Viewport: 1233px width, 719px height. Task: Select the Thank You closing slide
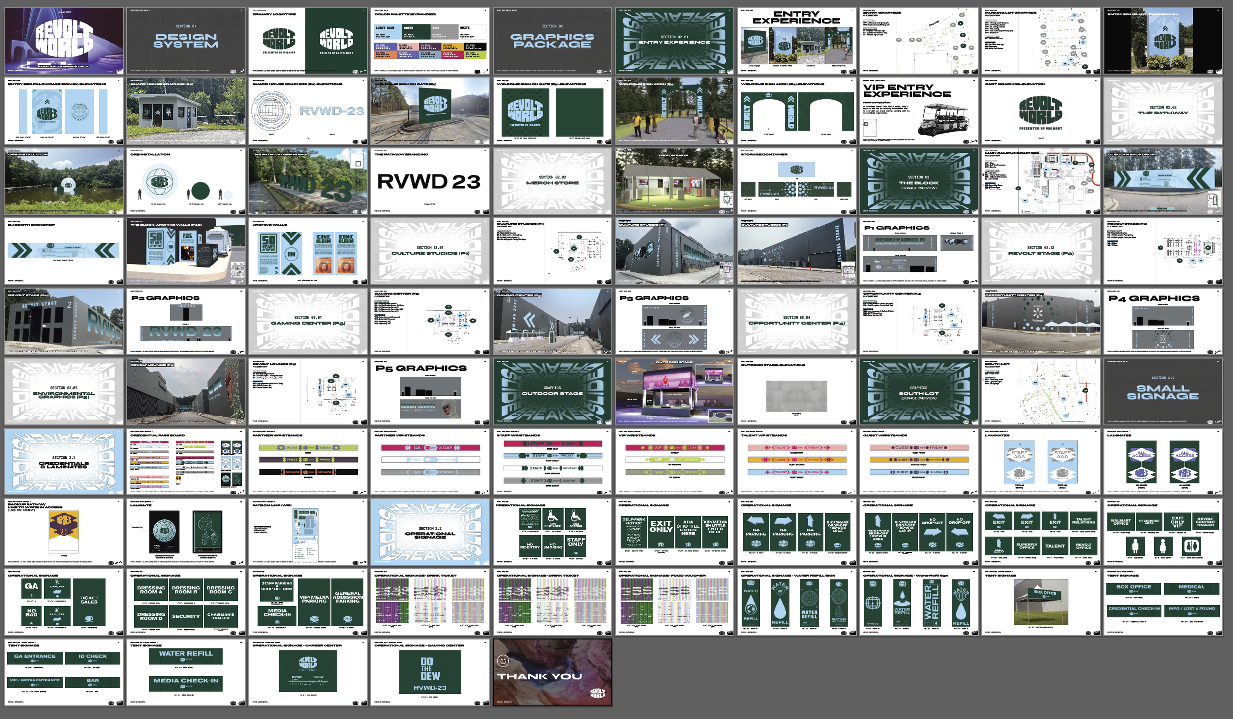click(x=552, y=672)
